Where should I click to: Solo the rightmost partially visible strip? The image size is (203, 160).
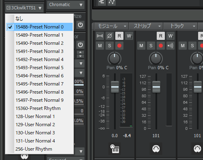click(192, 46)
